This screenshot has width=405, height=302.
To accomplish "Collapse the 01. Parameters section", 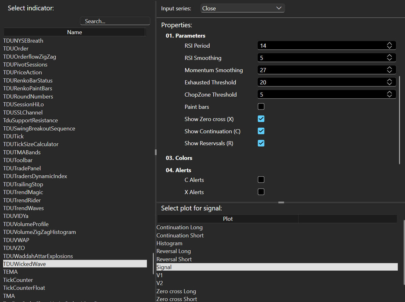I will click(185, 36).
